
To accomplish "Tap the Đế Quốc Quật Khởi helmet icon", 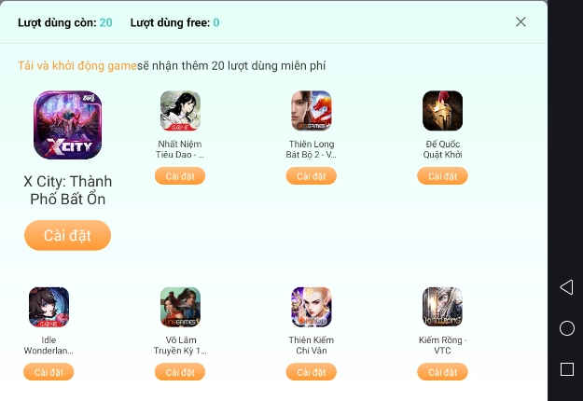I will [x=442, y=111].
